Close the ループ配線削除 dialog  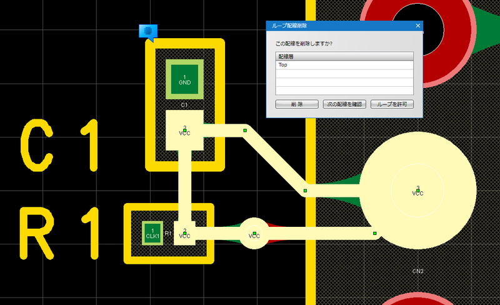point(417,26)
